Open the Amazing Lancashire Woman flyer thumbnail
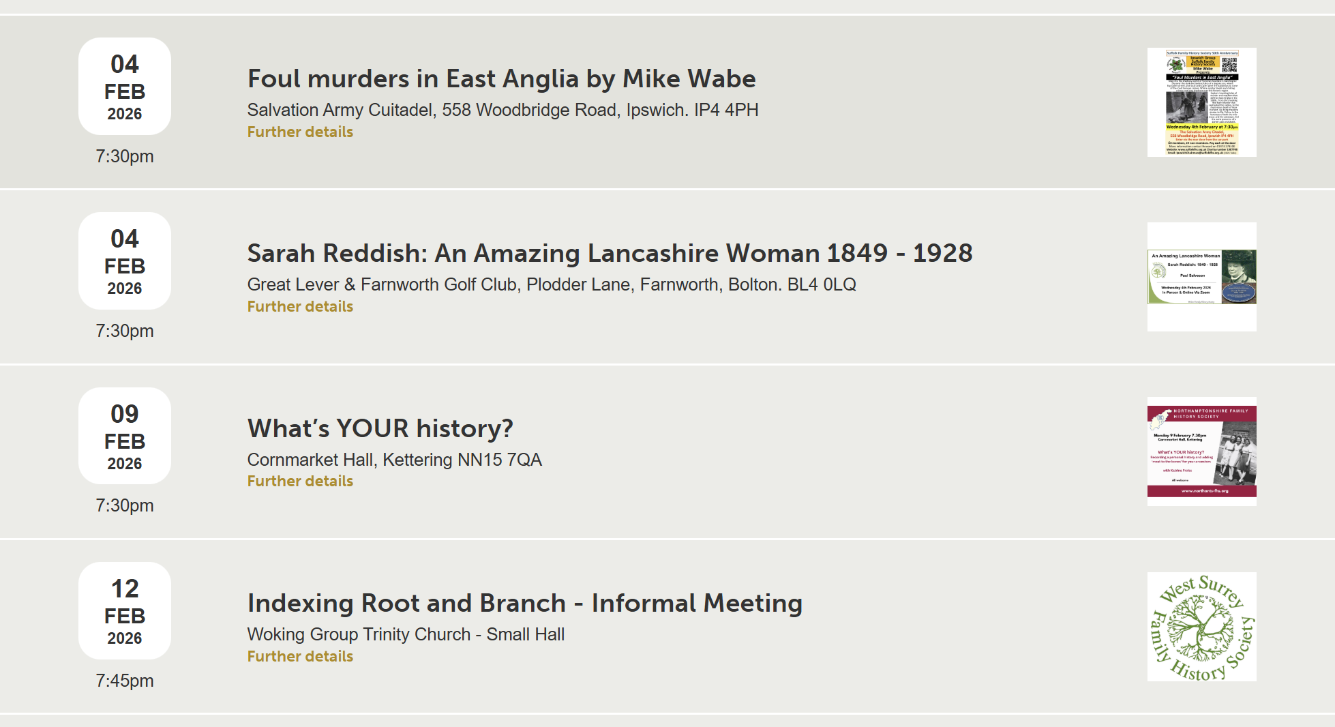The image size is (1335, 727). pos(1201,277)
